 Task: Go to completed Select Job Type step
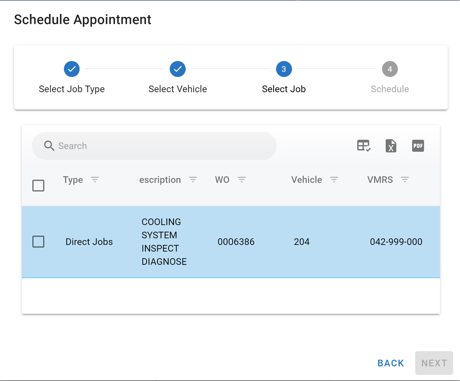[72, 69]
